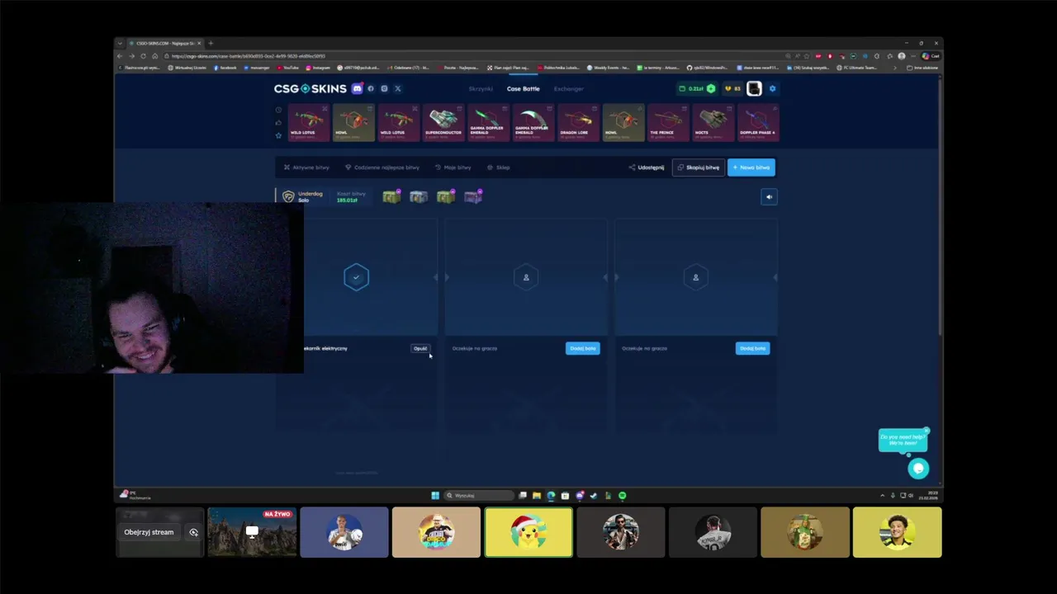Select the star icon beside the drop feed
The height and width of the screenshot is (594, 1057).
(x=278, y=135)
